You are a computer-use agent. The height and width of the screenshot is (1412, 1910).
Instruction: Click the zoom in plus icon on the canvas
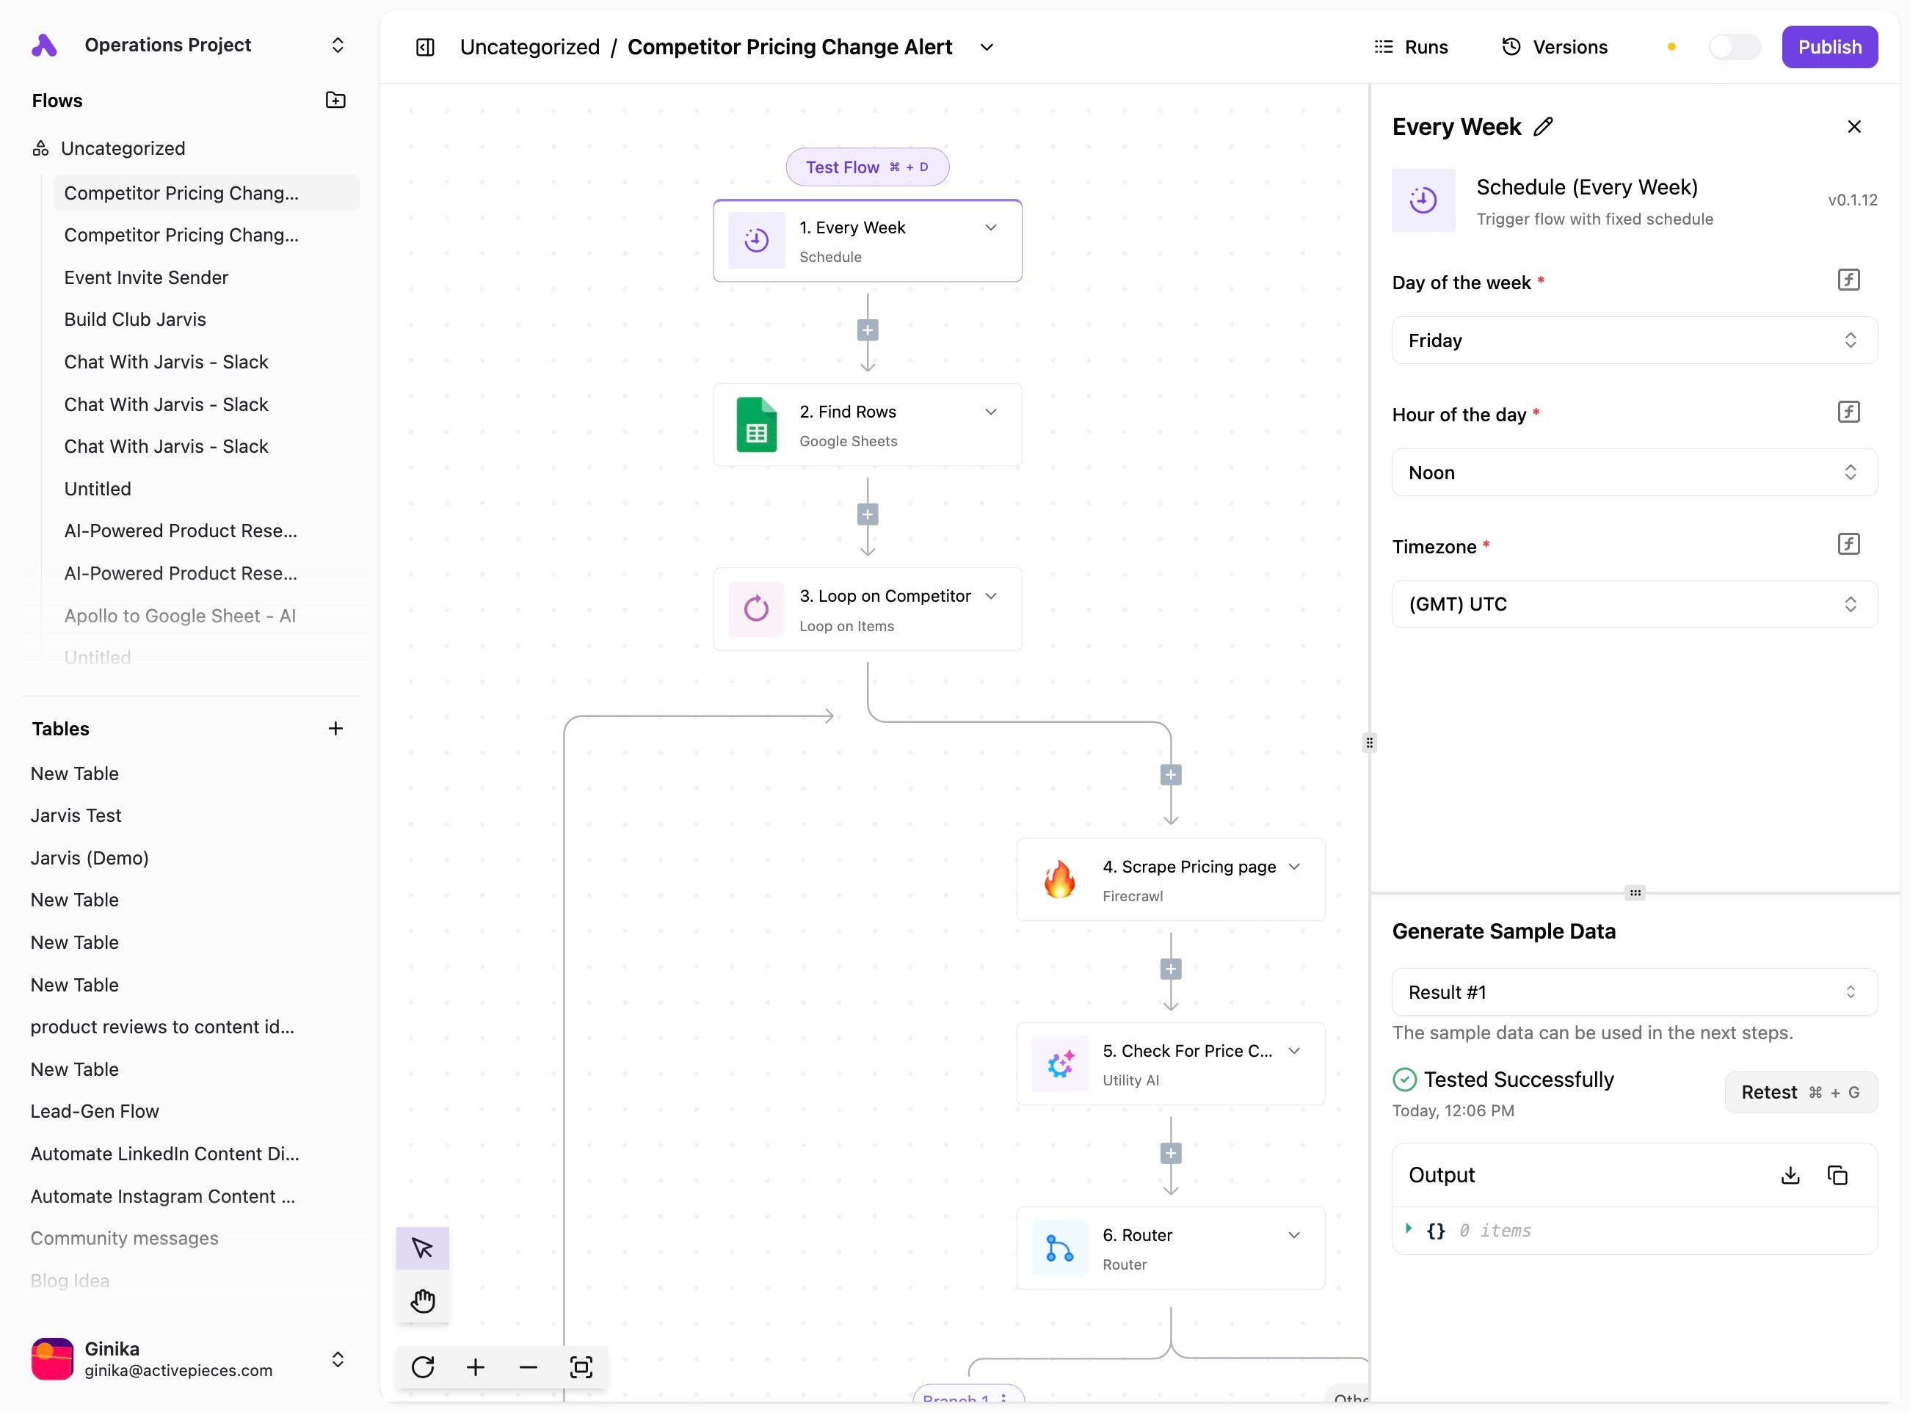tap(476, 1366)
